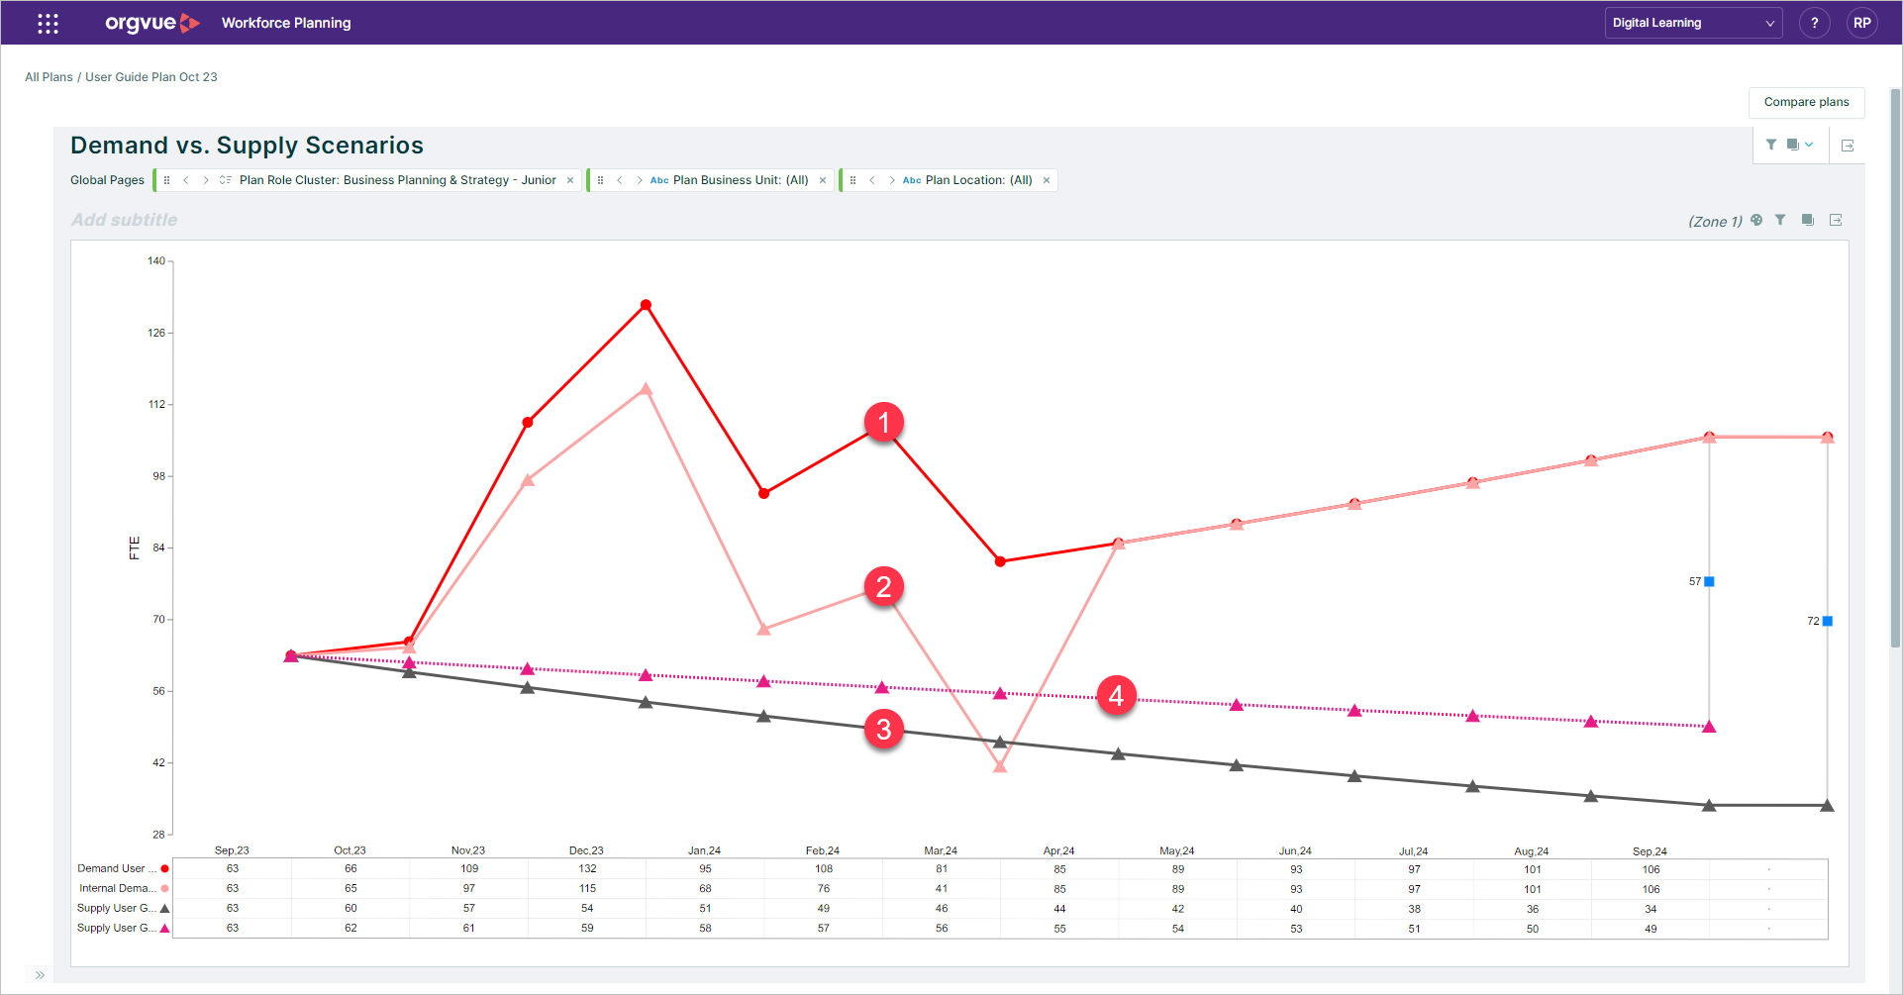
Task: Click the forward chevron on the Plan Role Cluster filter
Action: point(205,179)
